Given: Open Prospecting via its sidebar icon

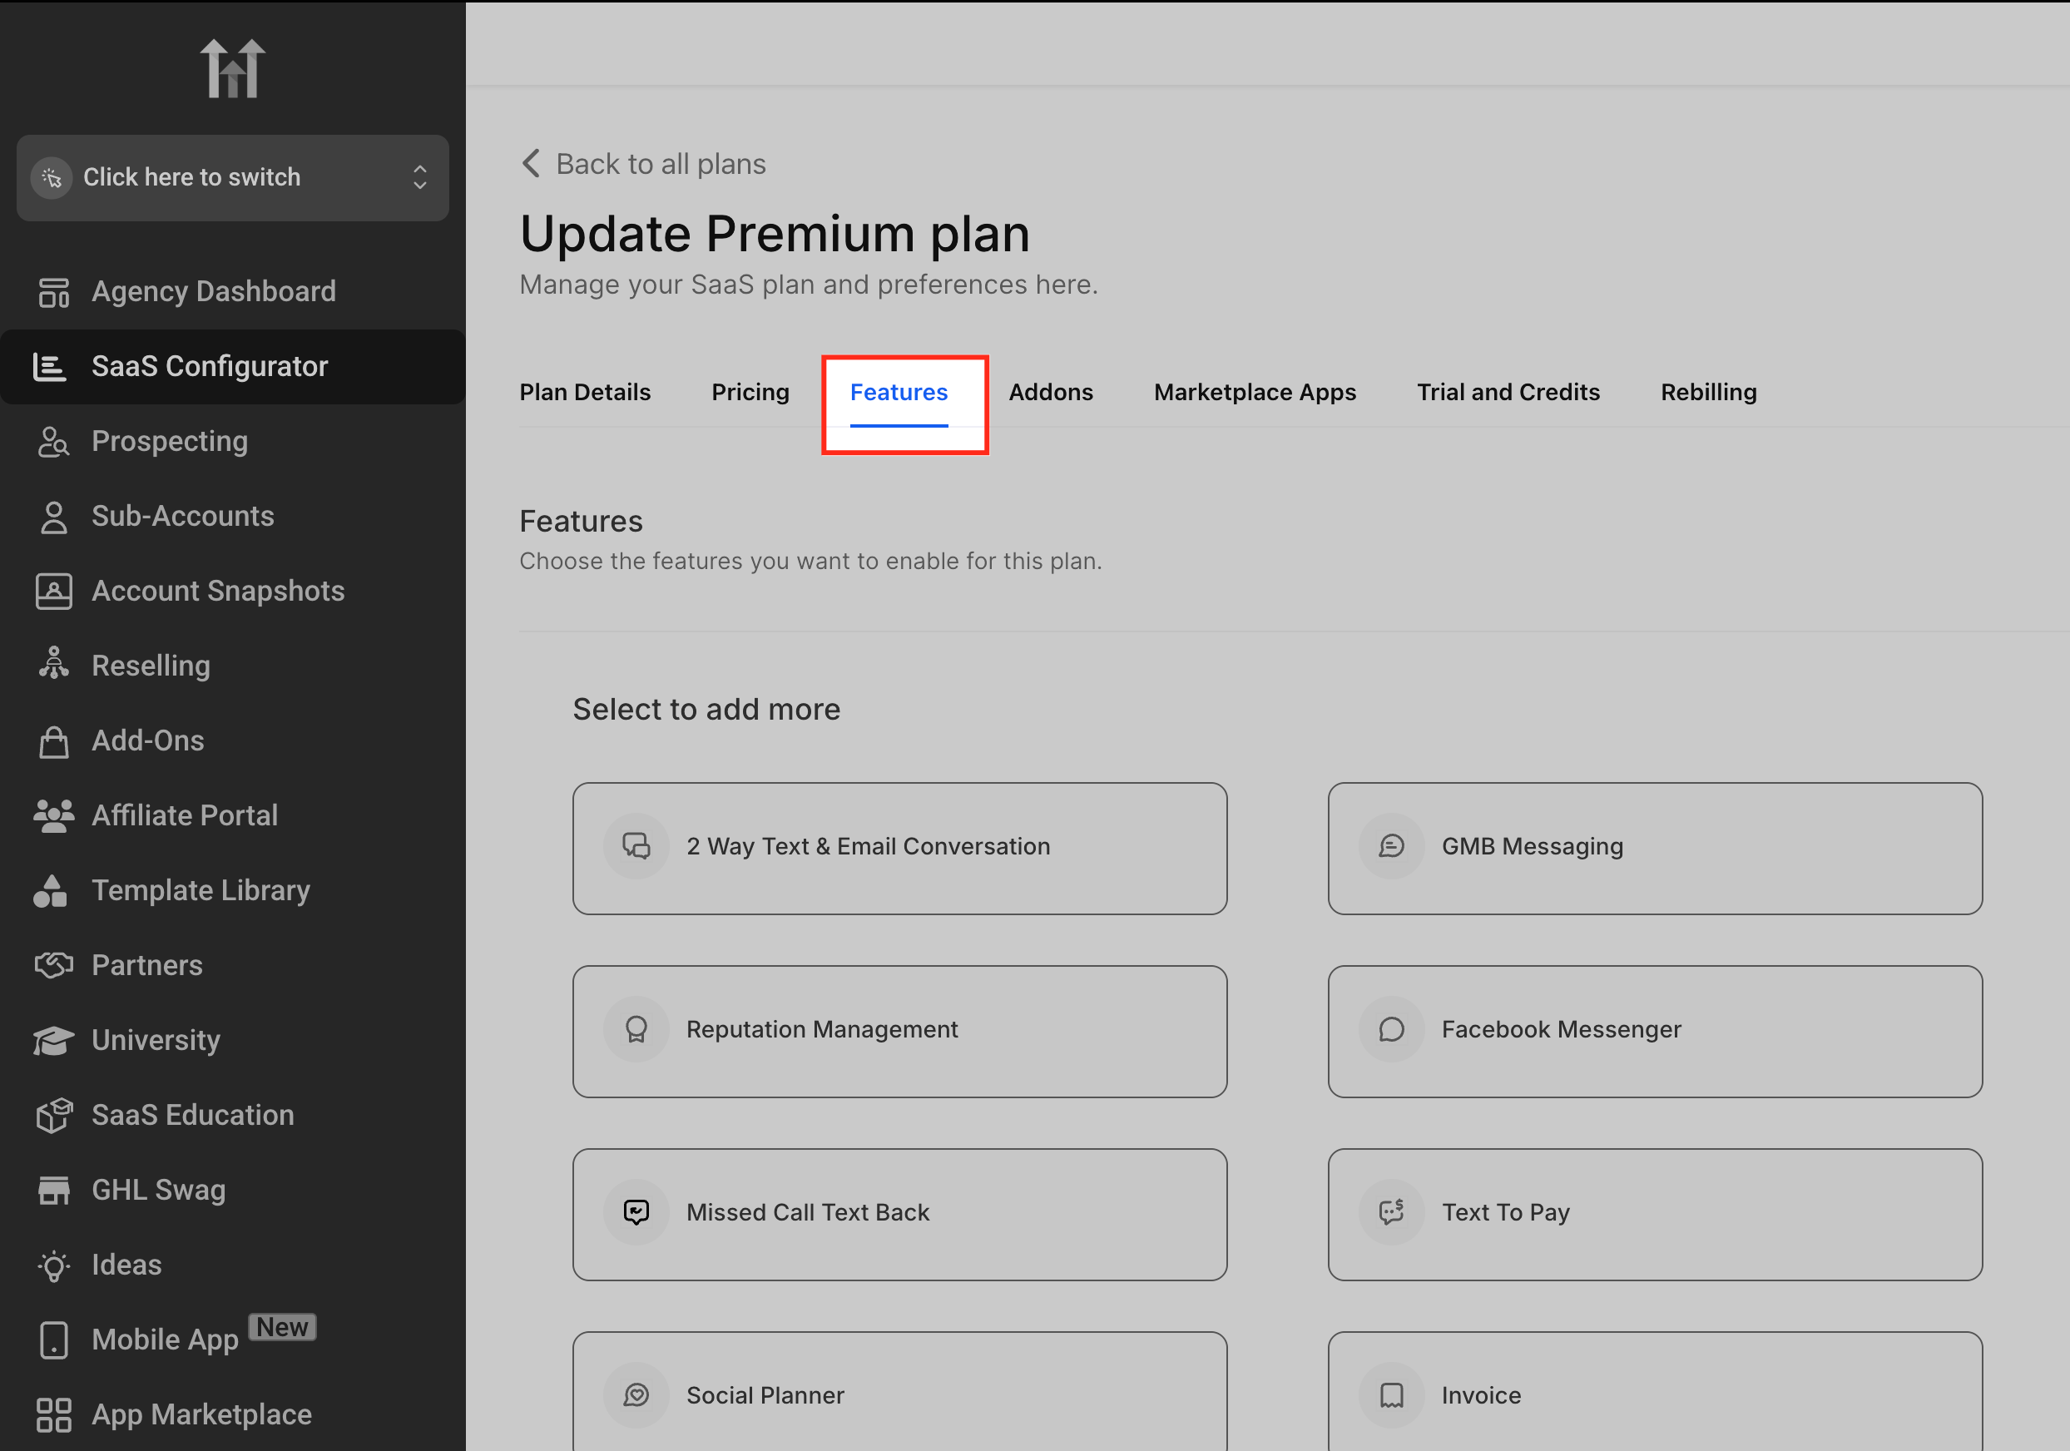Looking at the screenshot, I should 53,442.
